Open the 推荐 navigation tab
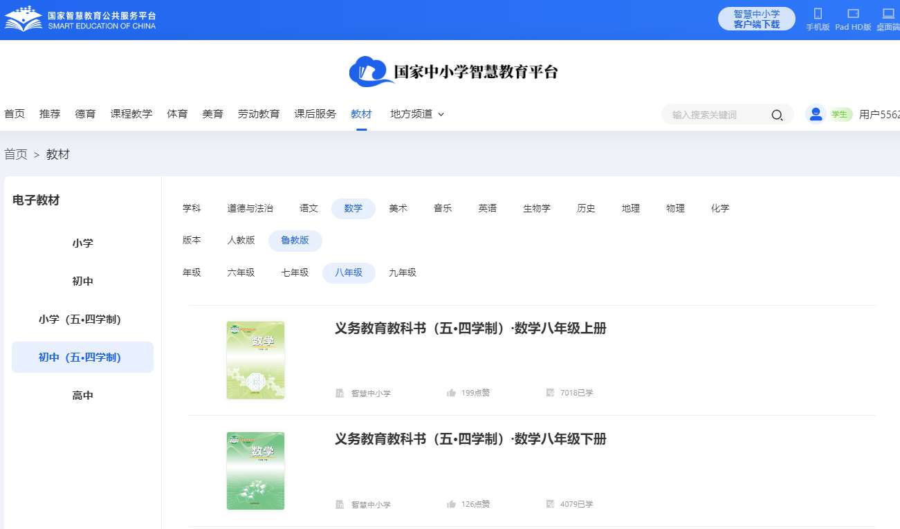Screen dimensions: 900x529 50,114
